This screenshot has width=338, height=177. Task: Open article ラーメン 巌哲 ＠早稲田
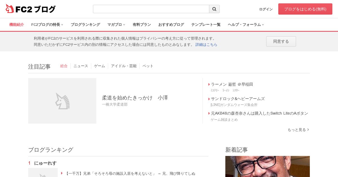[x=232, y=84]
